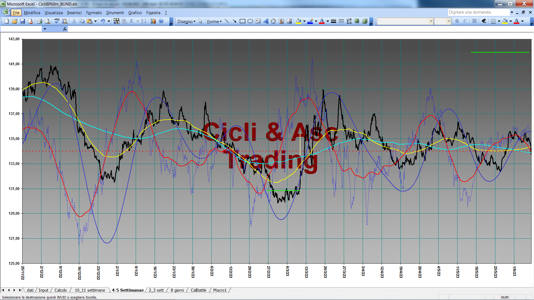Create a new workbook with New icon

pos(7,21)
